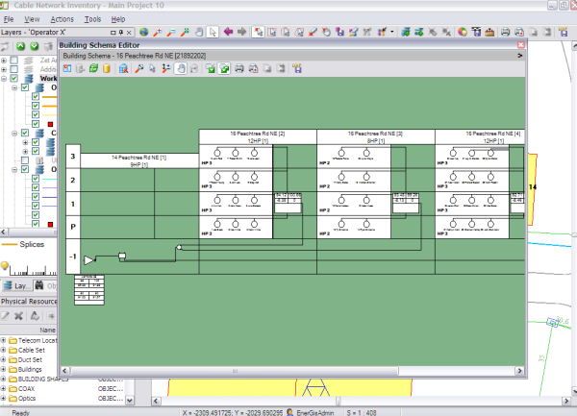
Task: Expand the Telecom Locations tree node
Action: 5,341
